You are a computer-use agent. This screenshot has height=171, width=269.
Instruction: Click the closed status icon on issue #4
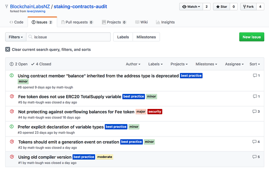coord(12,112)
